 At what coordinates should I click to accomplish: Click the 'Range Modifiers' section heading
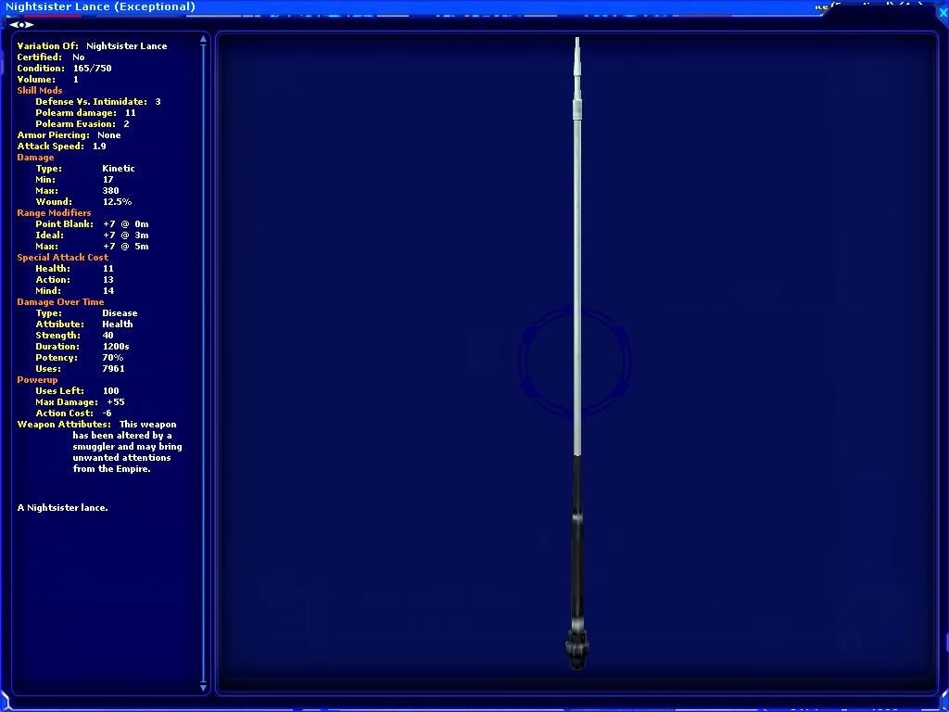click(x=54, y=213)
